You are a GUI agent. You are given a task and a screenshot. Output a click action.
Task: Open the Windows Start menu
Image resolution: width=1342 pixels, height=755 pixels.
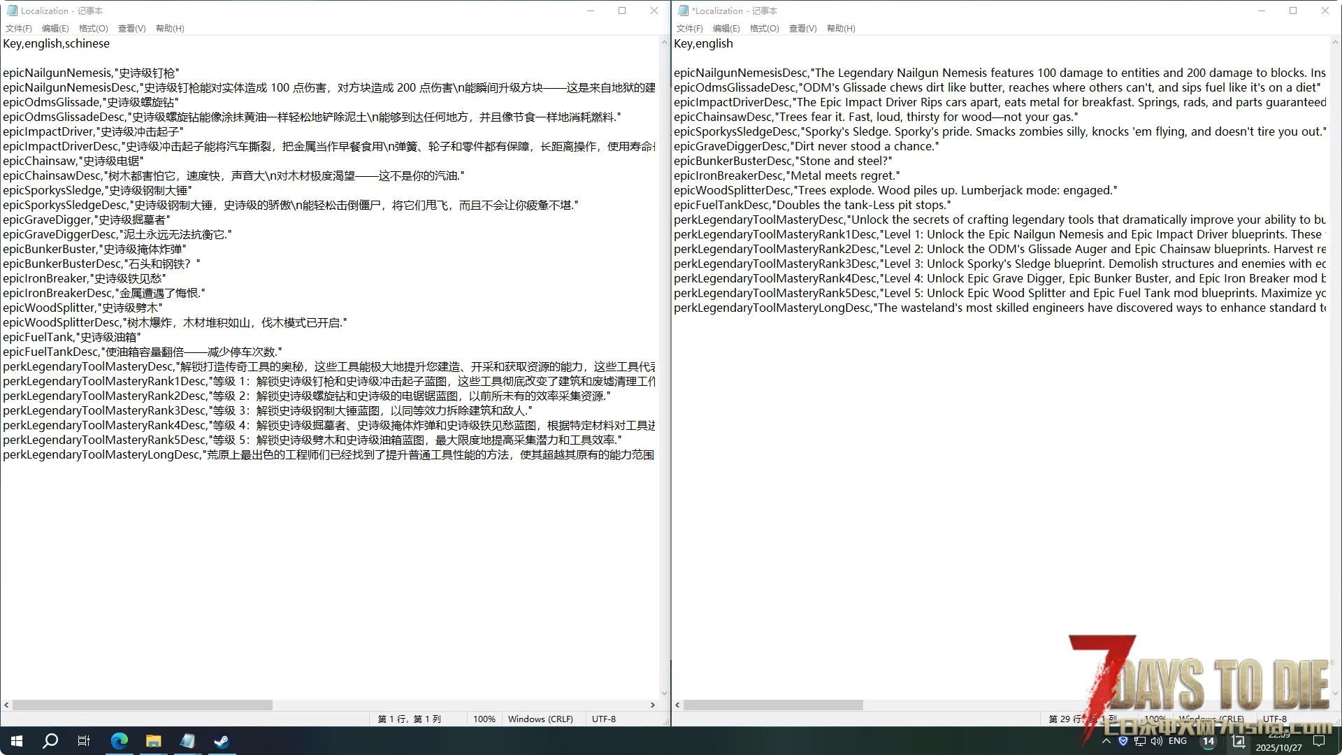point(17,741)
